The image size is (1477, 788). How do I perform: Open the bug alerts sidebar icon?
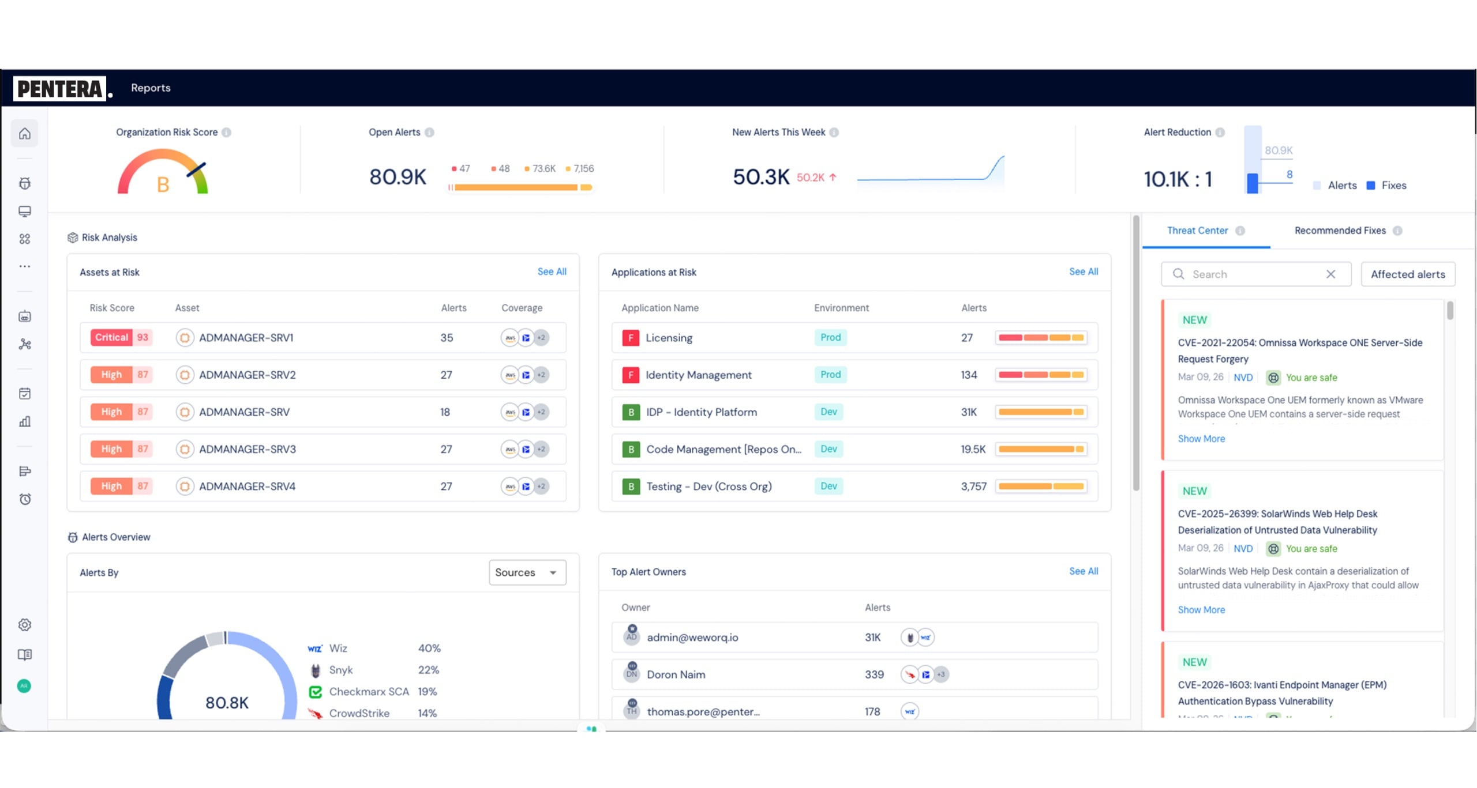(x=24, y=183)
